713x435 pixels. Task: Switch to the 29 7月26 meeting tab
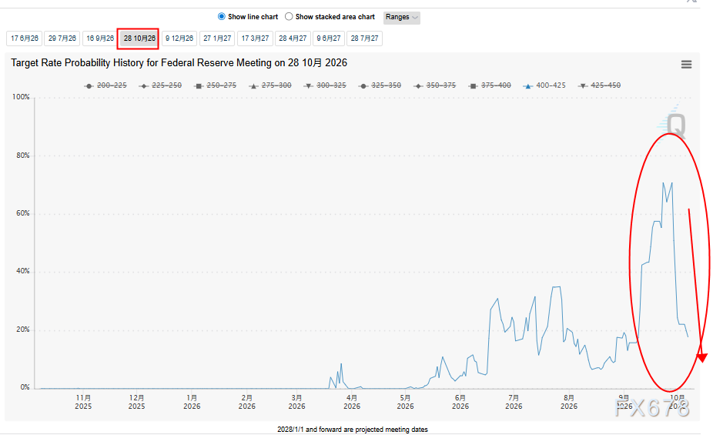(62, 38)
